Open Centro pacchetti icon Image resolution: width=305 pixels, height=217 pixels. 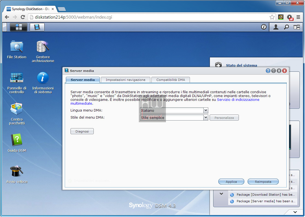(x=17, y=113)
